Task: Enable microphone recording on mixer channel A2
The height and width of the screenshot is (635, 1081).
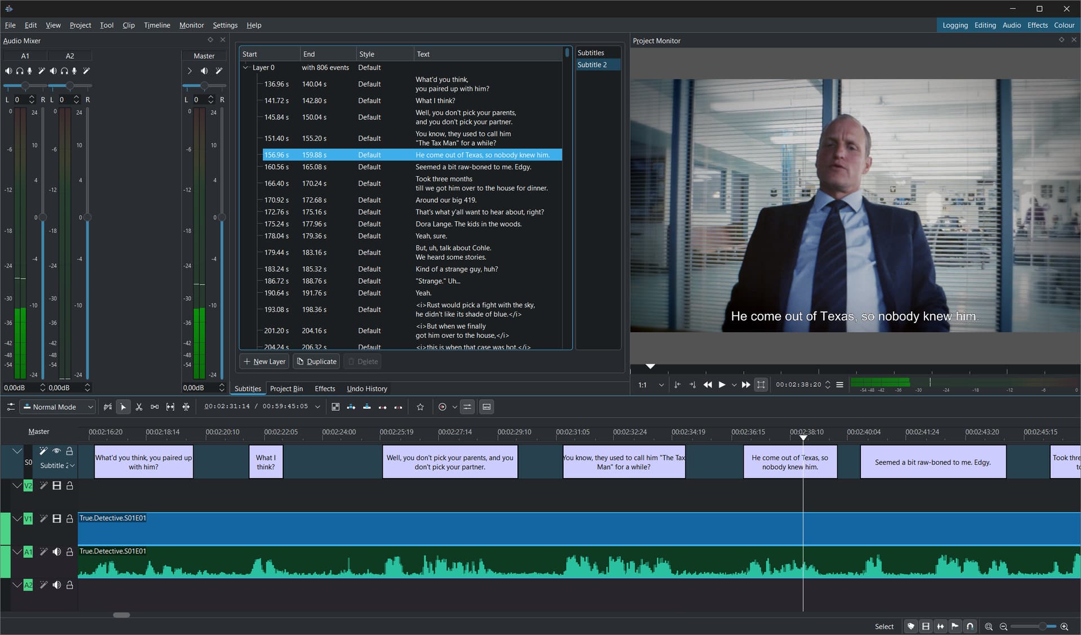Action: click(74, 71)
